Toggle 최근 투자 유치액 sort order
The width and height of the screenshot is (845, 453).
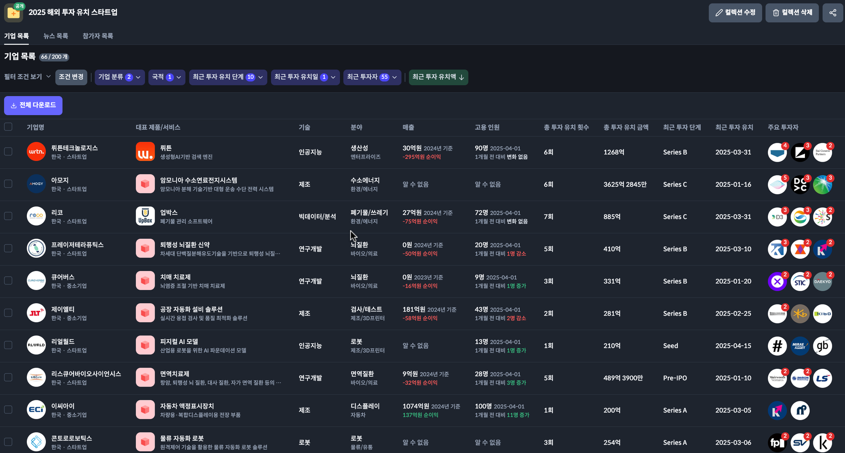click(x=438, y=77)
